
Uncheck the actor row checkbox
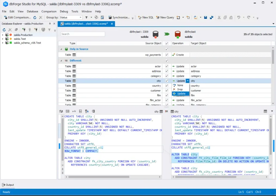167,66
